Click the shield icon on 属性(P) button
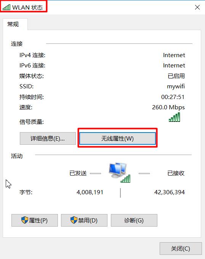205x259 pixels. pyautogui.click(x=25, y=220)
